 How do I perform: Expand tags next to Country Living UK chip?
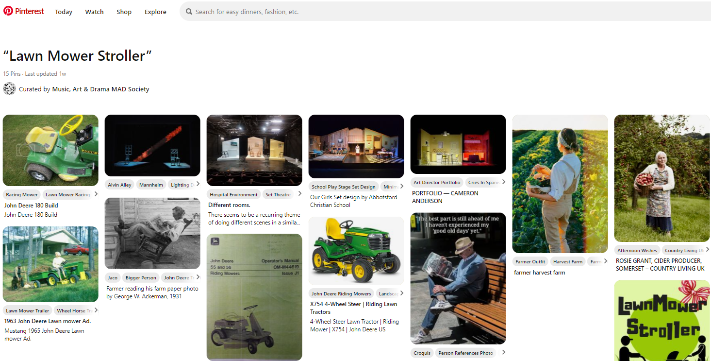click(x=707, y=250)
